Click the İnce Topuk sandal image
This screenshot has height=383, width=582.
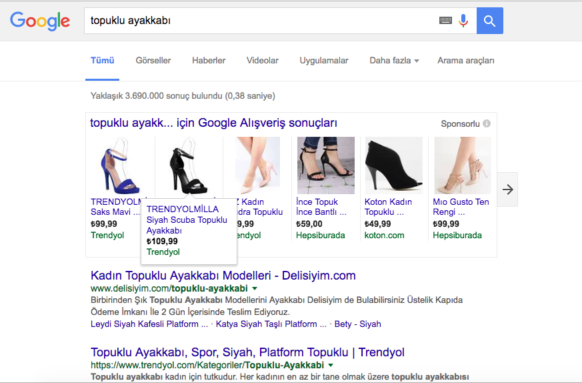tap(326, 165)
